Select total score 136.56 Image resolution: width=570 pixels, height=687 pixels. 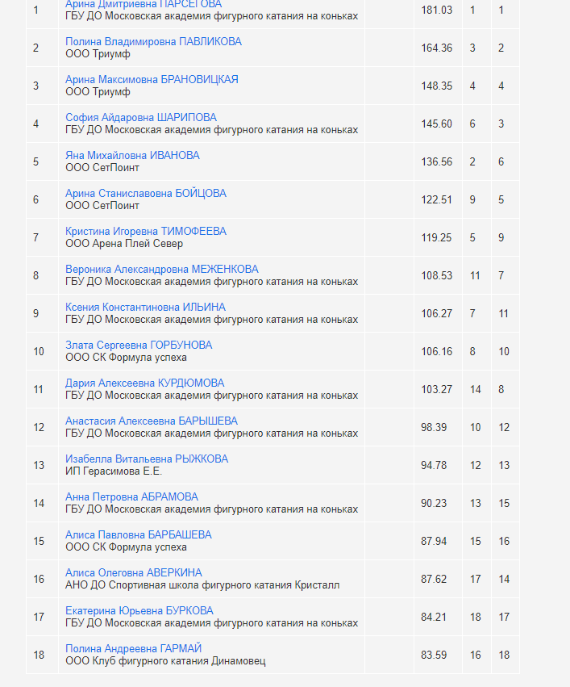(x=437, y=161)
